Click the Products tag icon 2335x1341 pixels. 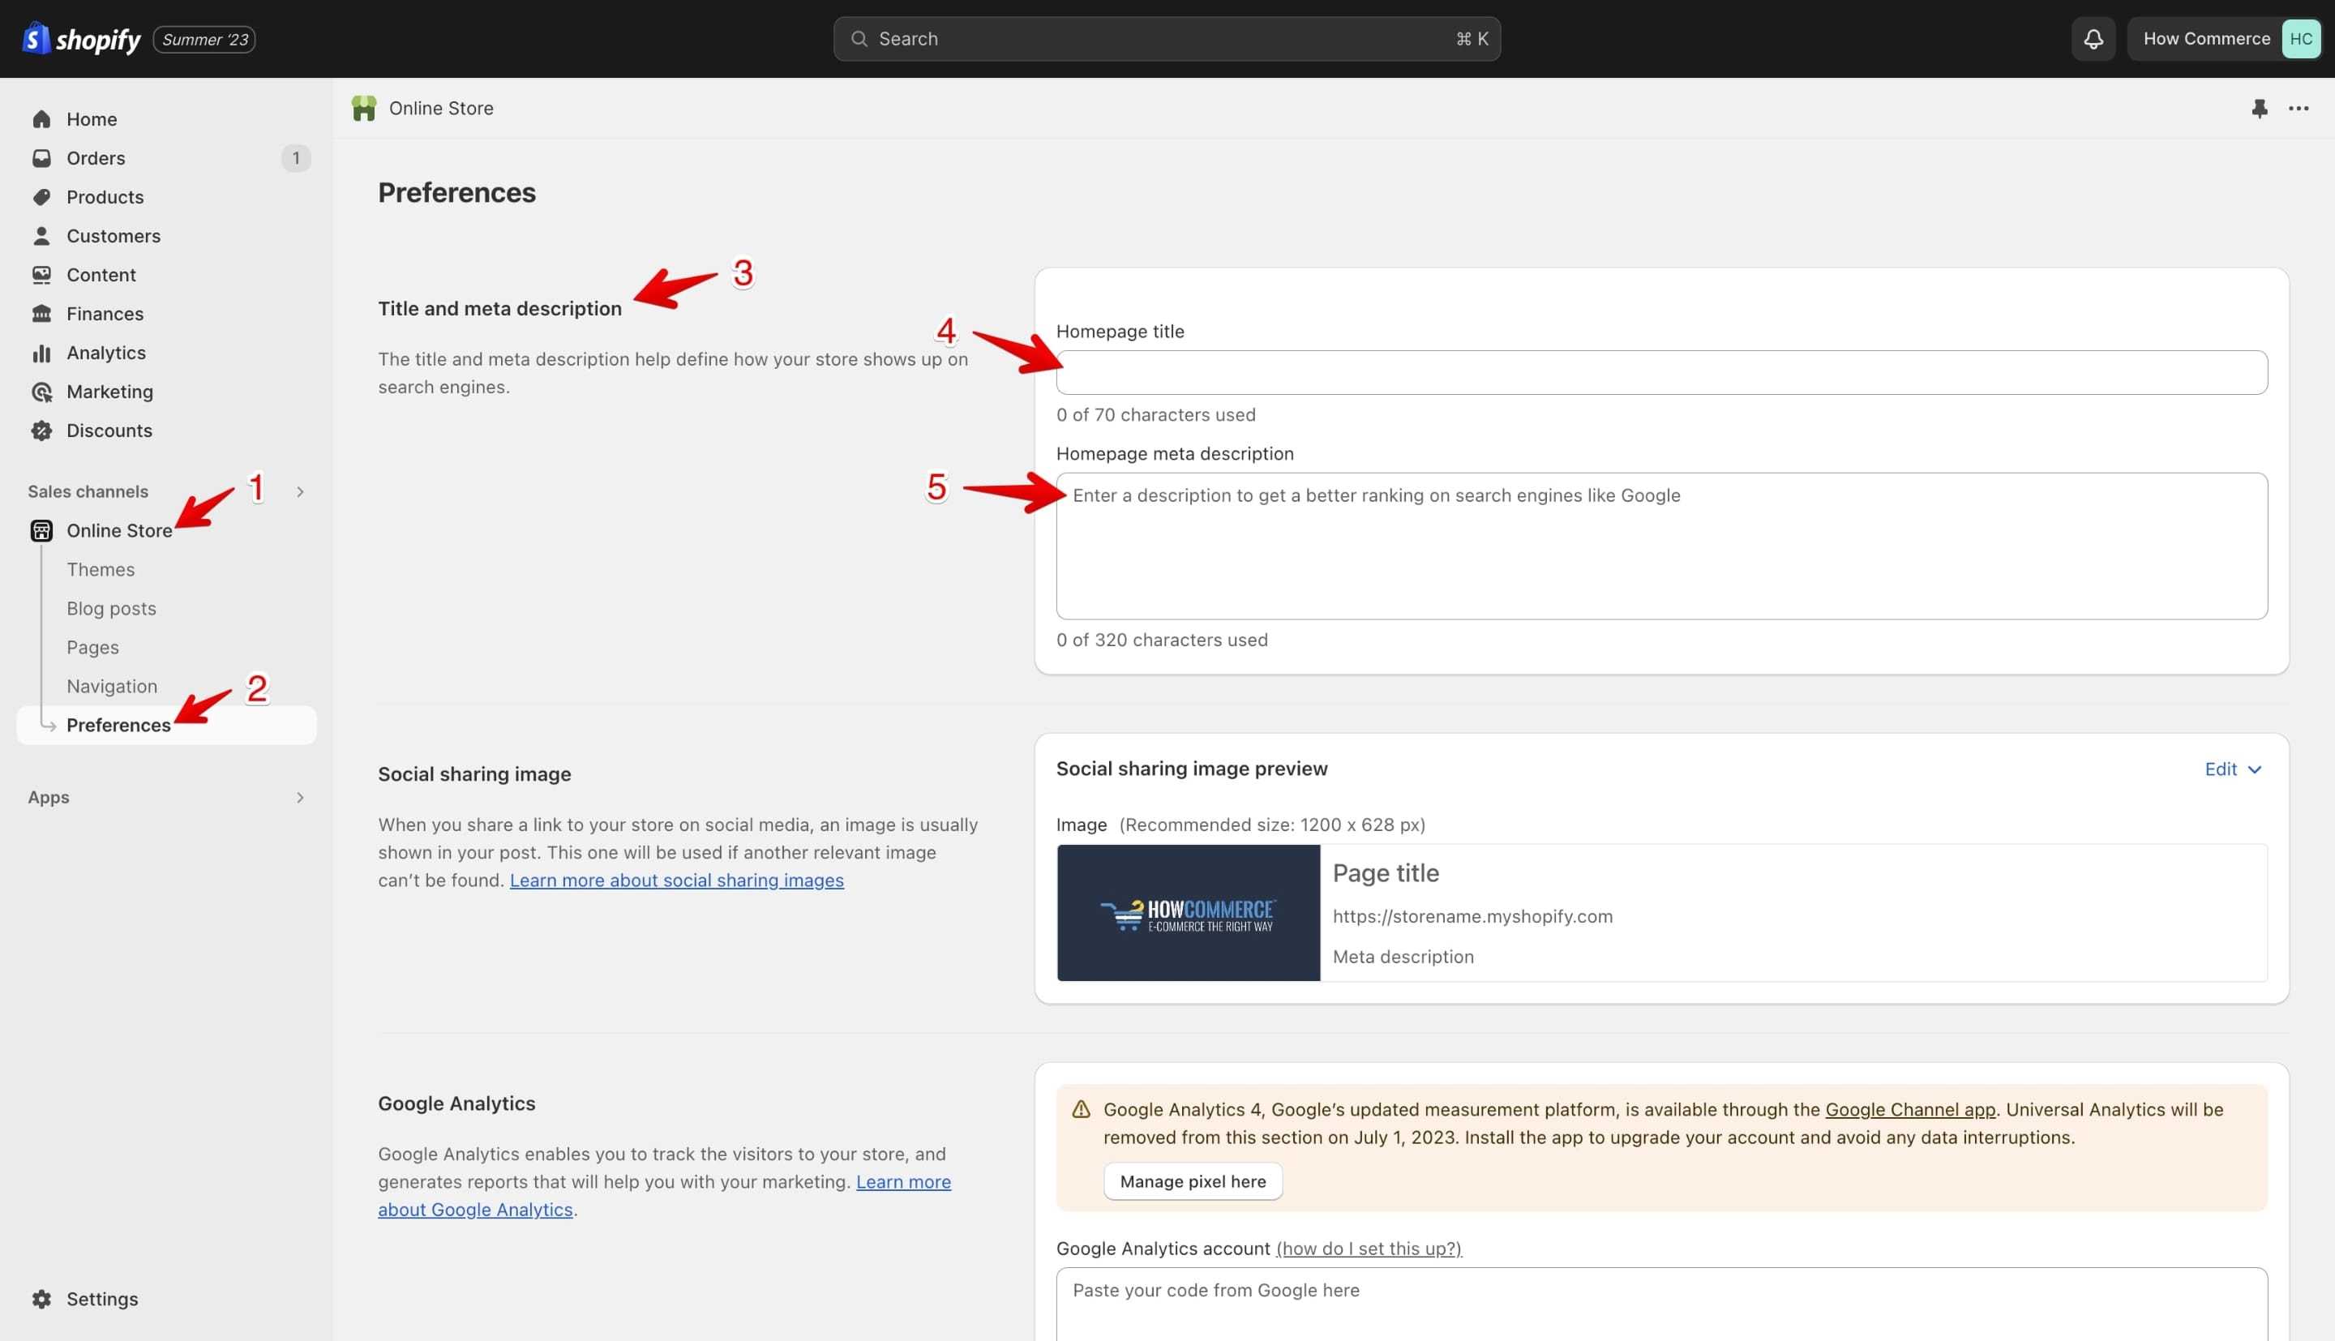[41, 197]
